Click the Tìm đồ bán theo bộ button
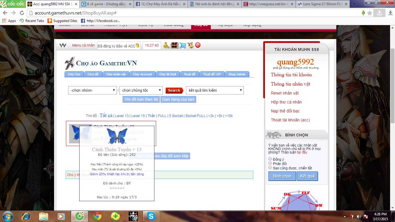The height and width of the screenshot is (222, 395). pyautogui.click(x=141, y=99)
